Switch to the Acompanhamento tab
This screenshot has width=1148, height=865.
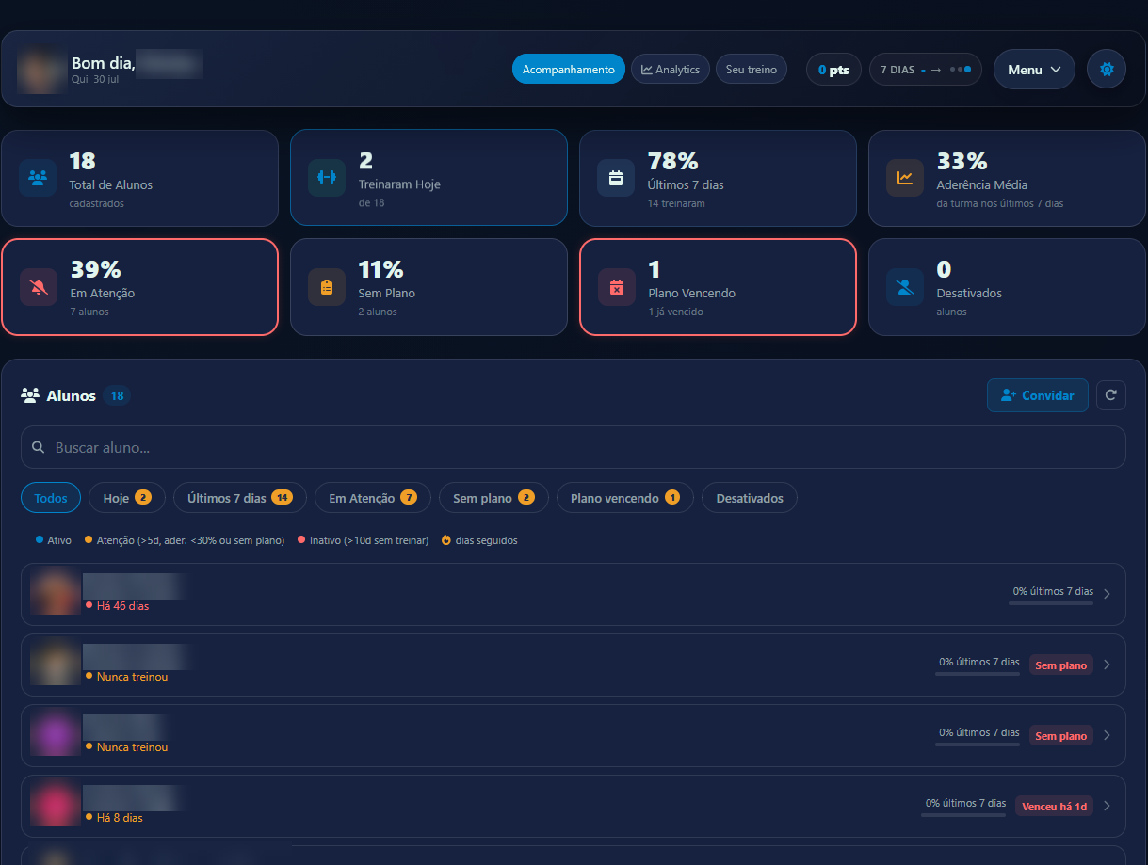569,70
